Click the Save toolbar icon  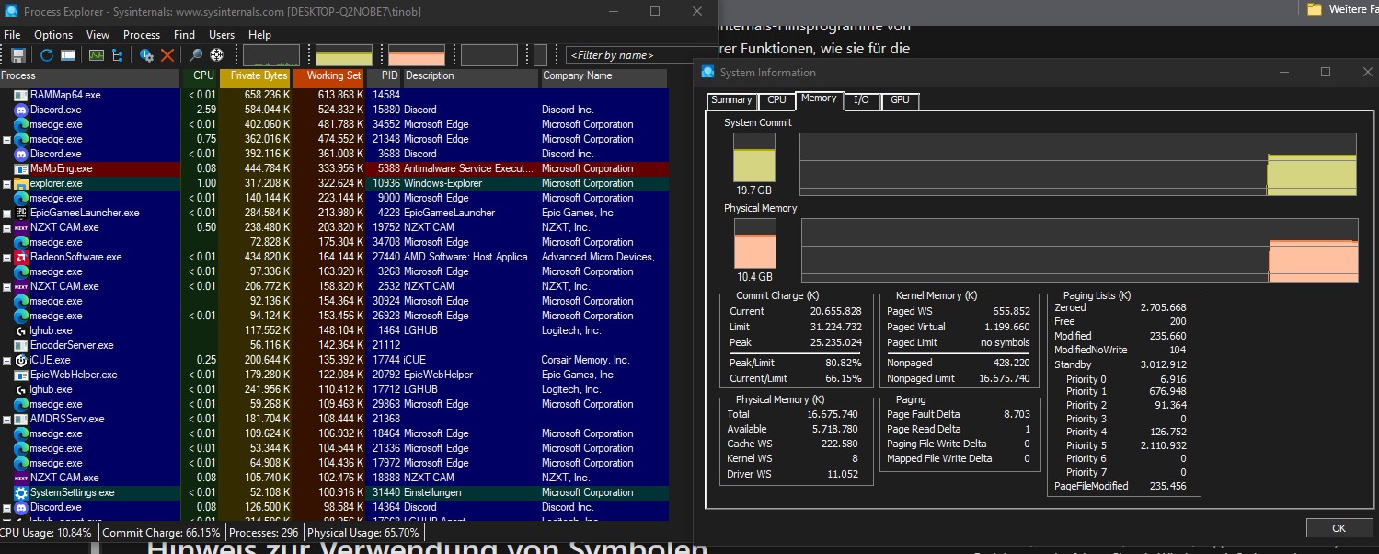coord(18,55)
